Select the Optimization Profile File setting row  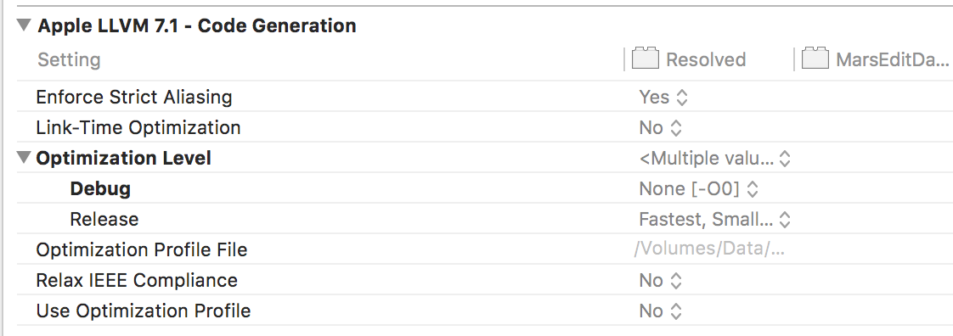(485, 249)
